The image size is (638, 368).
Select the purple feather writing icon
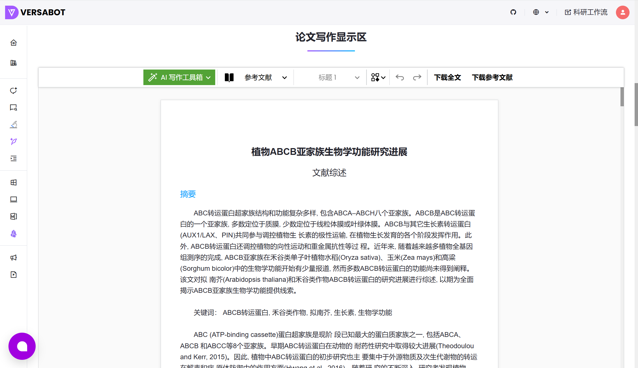pyautogui.click(x=14, y=141)
